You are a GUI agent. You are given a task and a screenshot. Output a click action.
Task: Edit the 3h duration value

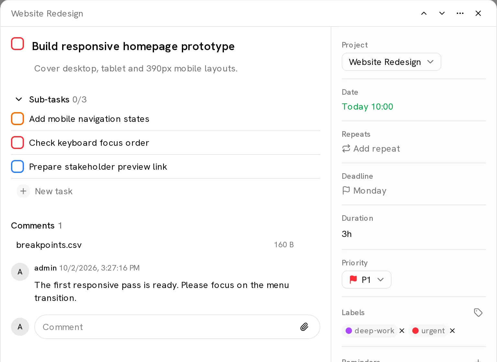click(x=347, y=234)
